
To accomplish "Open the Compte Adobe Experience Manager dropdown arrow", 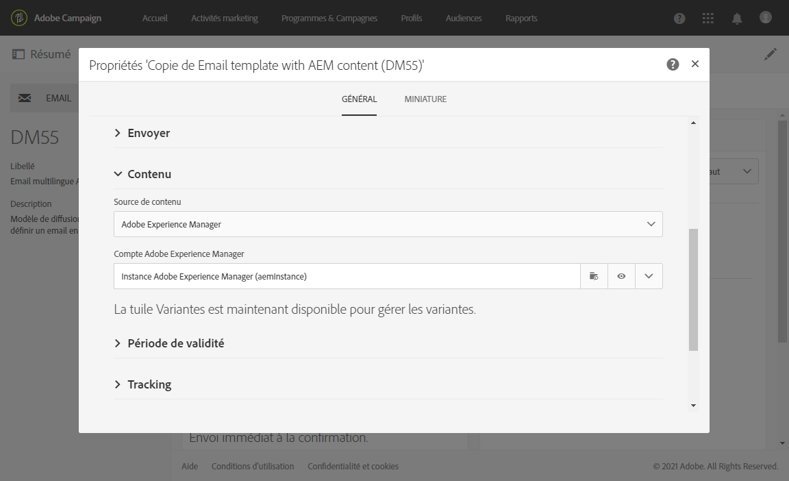I will pyautogui.click(x=649, y=276).
